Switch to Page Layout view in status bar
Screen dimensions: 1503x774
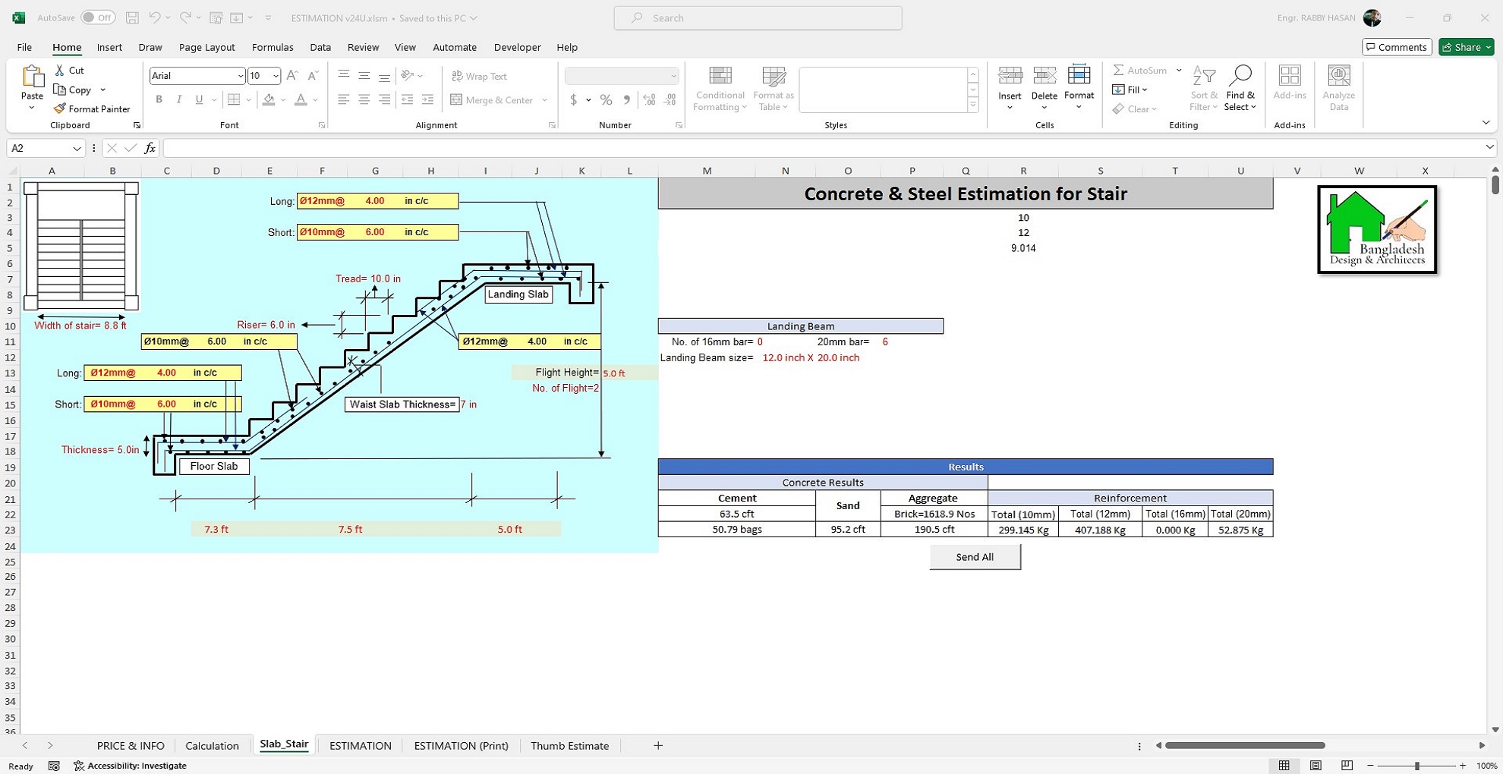[x=1316, y=766]
